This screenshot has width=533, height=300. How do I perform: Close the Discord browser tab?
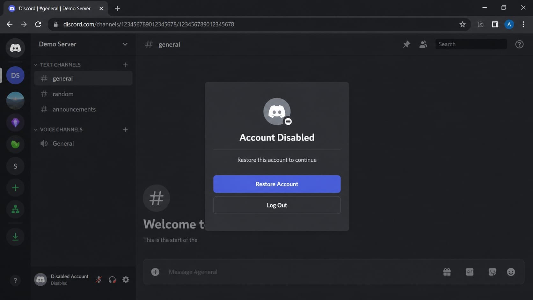[x=101, y=8]
